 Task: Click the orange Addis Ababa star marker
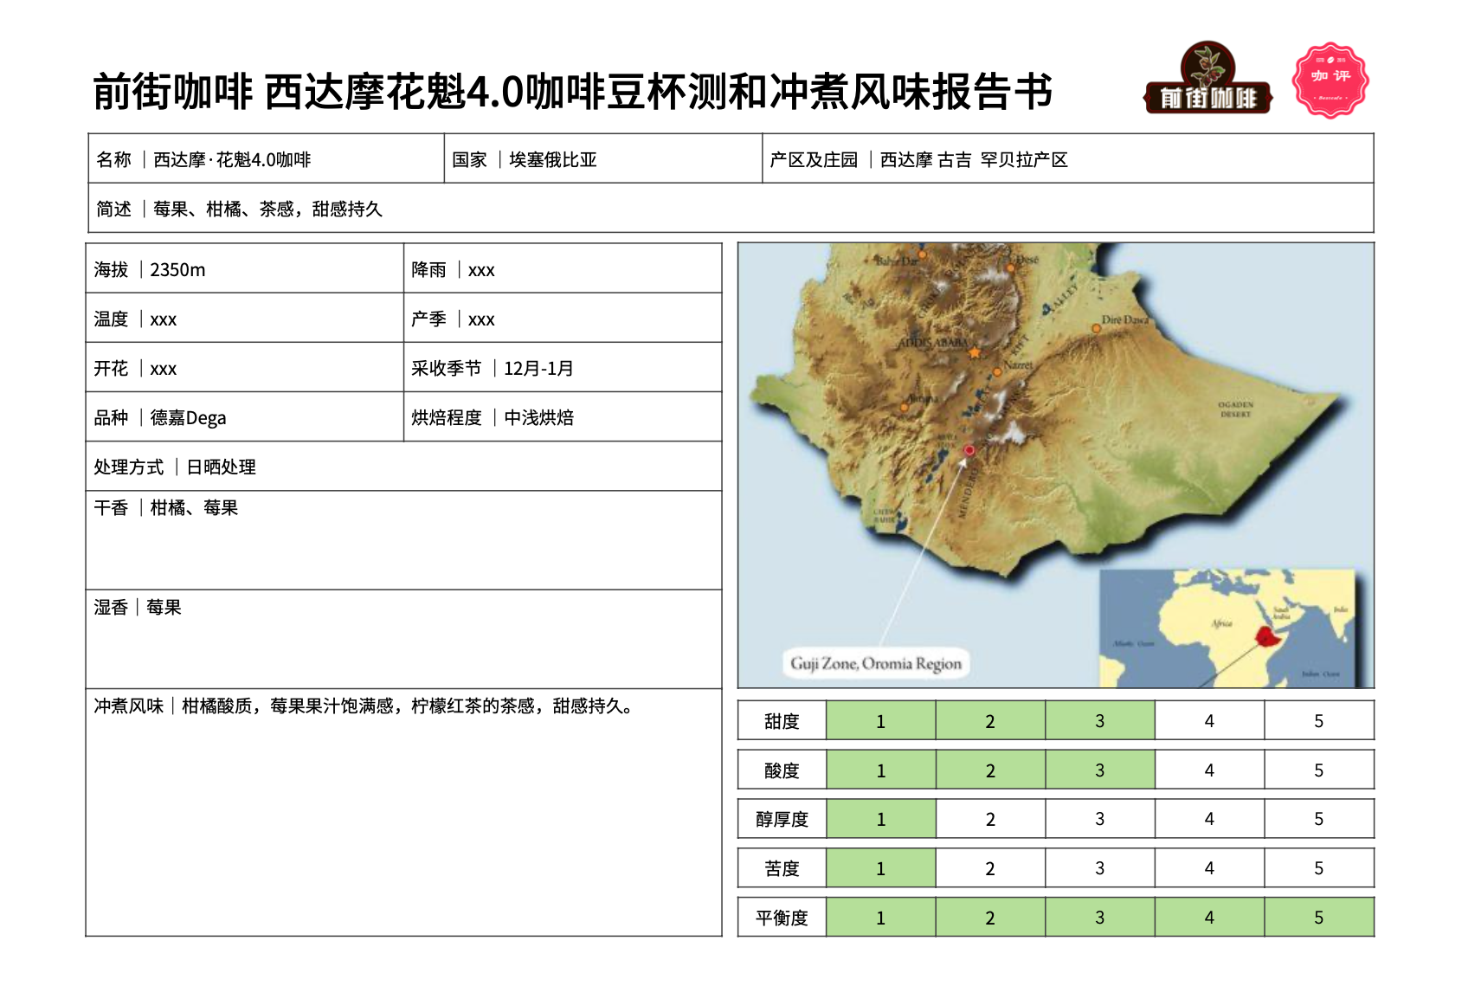[975, 352]
